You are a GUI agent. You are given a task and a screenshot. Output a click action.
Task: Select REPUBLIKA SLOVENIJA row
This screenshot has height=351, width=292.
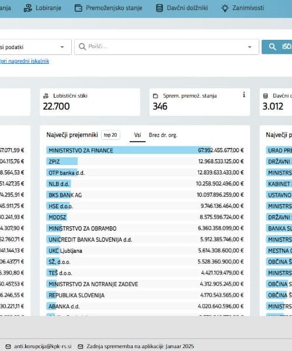point(145,295)
